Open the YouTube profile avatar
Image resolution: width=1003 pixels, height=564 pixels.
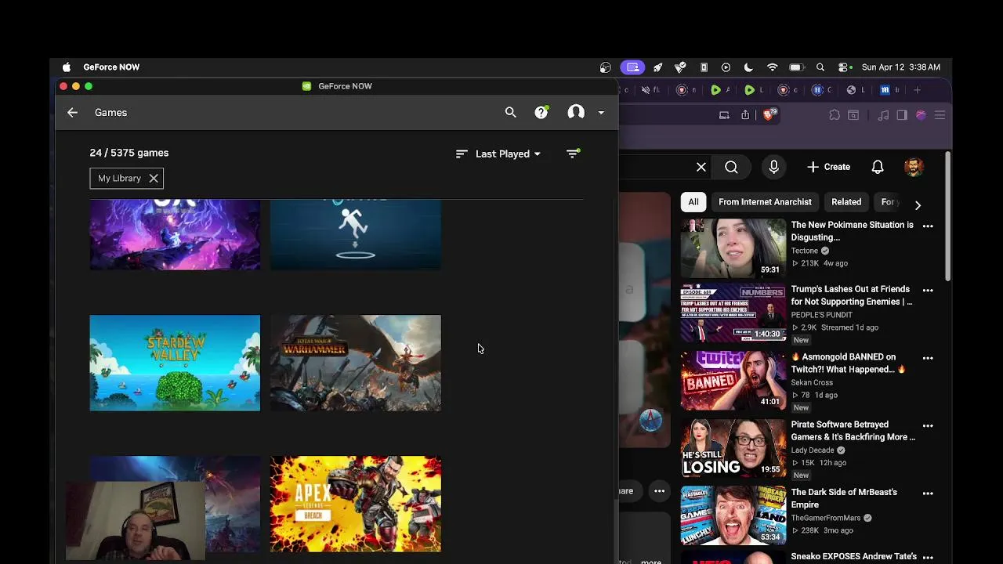(x=913, y=167)
